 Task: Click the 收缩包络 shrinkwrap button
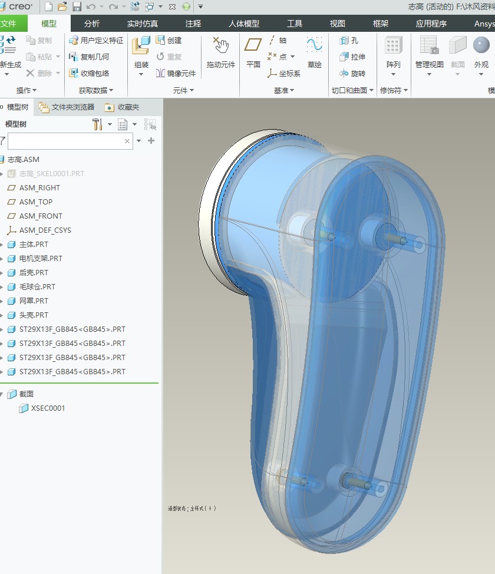point(89,74)
